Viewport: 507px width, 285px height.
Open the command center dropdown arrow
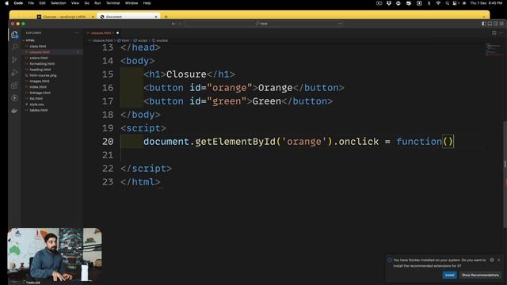tap(340, 24)
